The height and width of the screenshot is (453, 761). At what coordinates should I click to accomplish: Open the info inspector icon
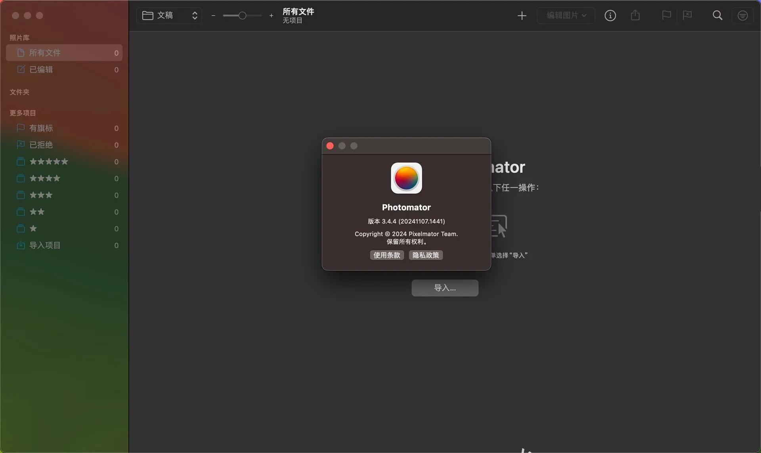[x=610, y=15]
